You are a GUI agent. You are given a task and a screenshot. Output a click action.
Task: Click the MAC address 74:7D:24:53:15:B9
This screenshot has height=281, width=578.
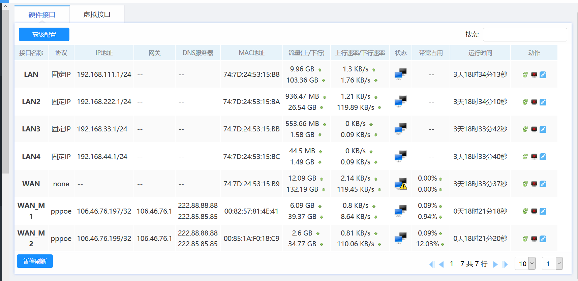pos(251,184)
